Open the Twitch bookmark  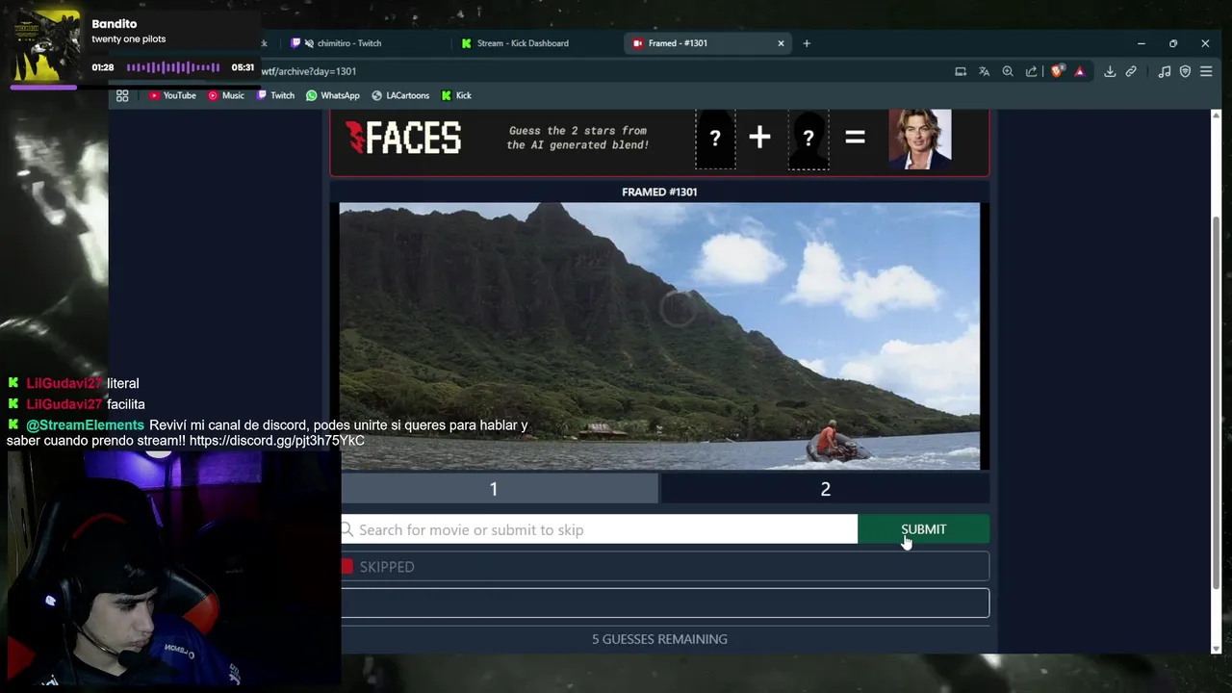[275, 95]
